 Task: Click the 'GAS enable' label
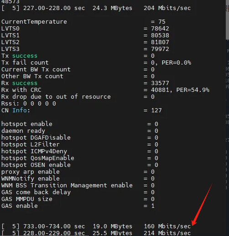tap(20, 206)
